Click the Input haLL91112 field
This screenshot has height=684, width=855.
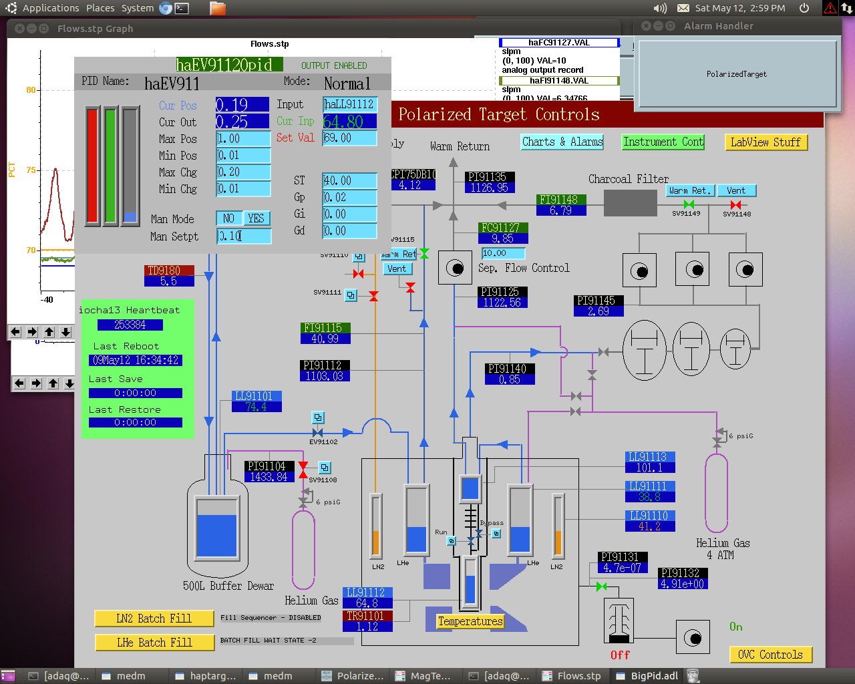click(350, 104)
